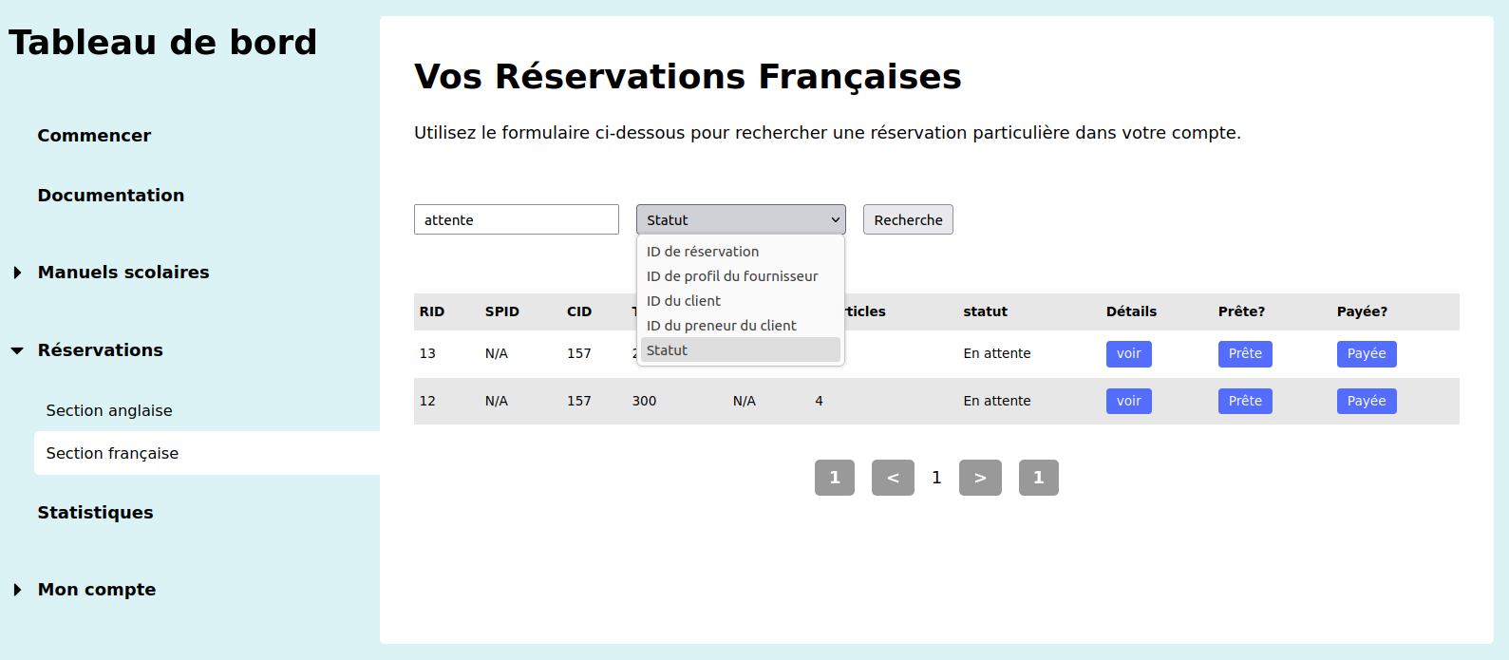Select Section française sidebar item
The height and width of the screenshot is (660, 1509).
[x=207, y=453]
